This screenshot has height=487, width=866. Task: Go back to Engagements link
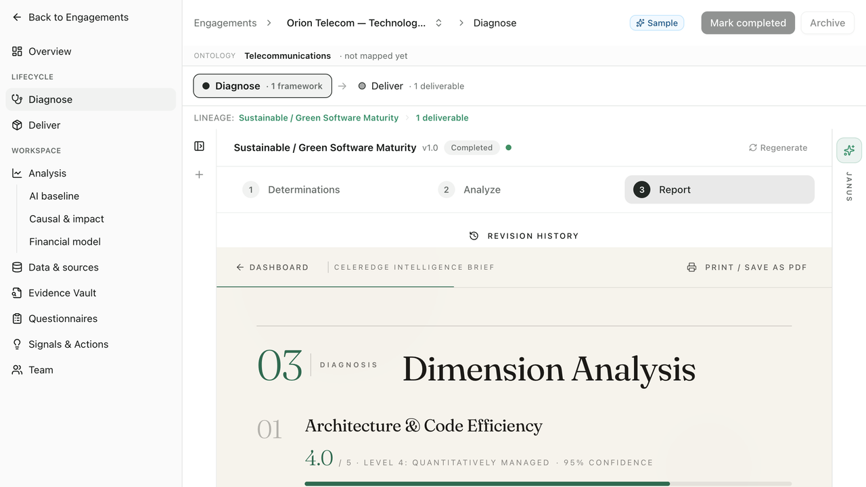(70, 18)
